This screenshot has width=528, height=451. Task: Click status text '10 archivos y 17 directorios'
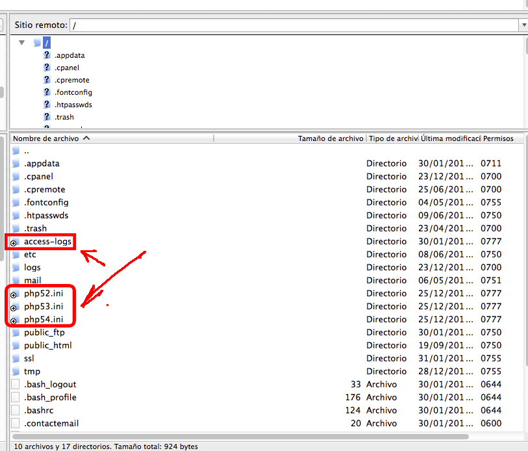click(62, 446)
